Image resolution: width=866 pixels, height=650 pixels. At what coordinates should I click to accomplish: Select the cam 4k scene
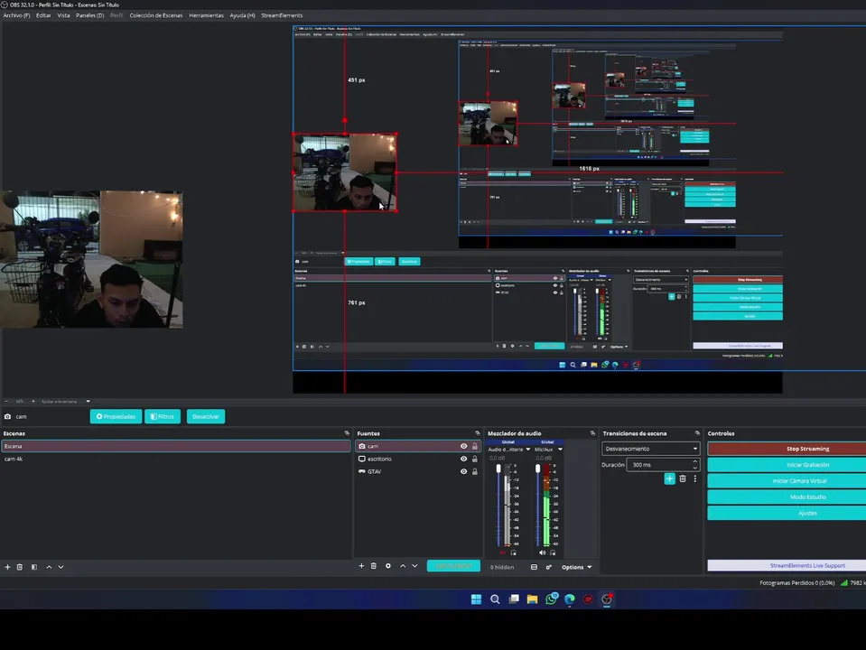175,459
